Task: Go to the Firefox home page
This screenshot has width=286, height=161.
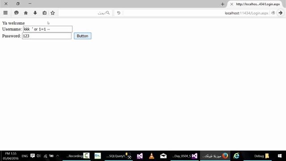Action: point(26,13)
